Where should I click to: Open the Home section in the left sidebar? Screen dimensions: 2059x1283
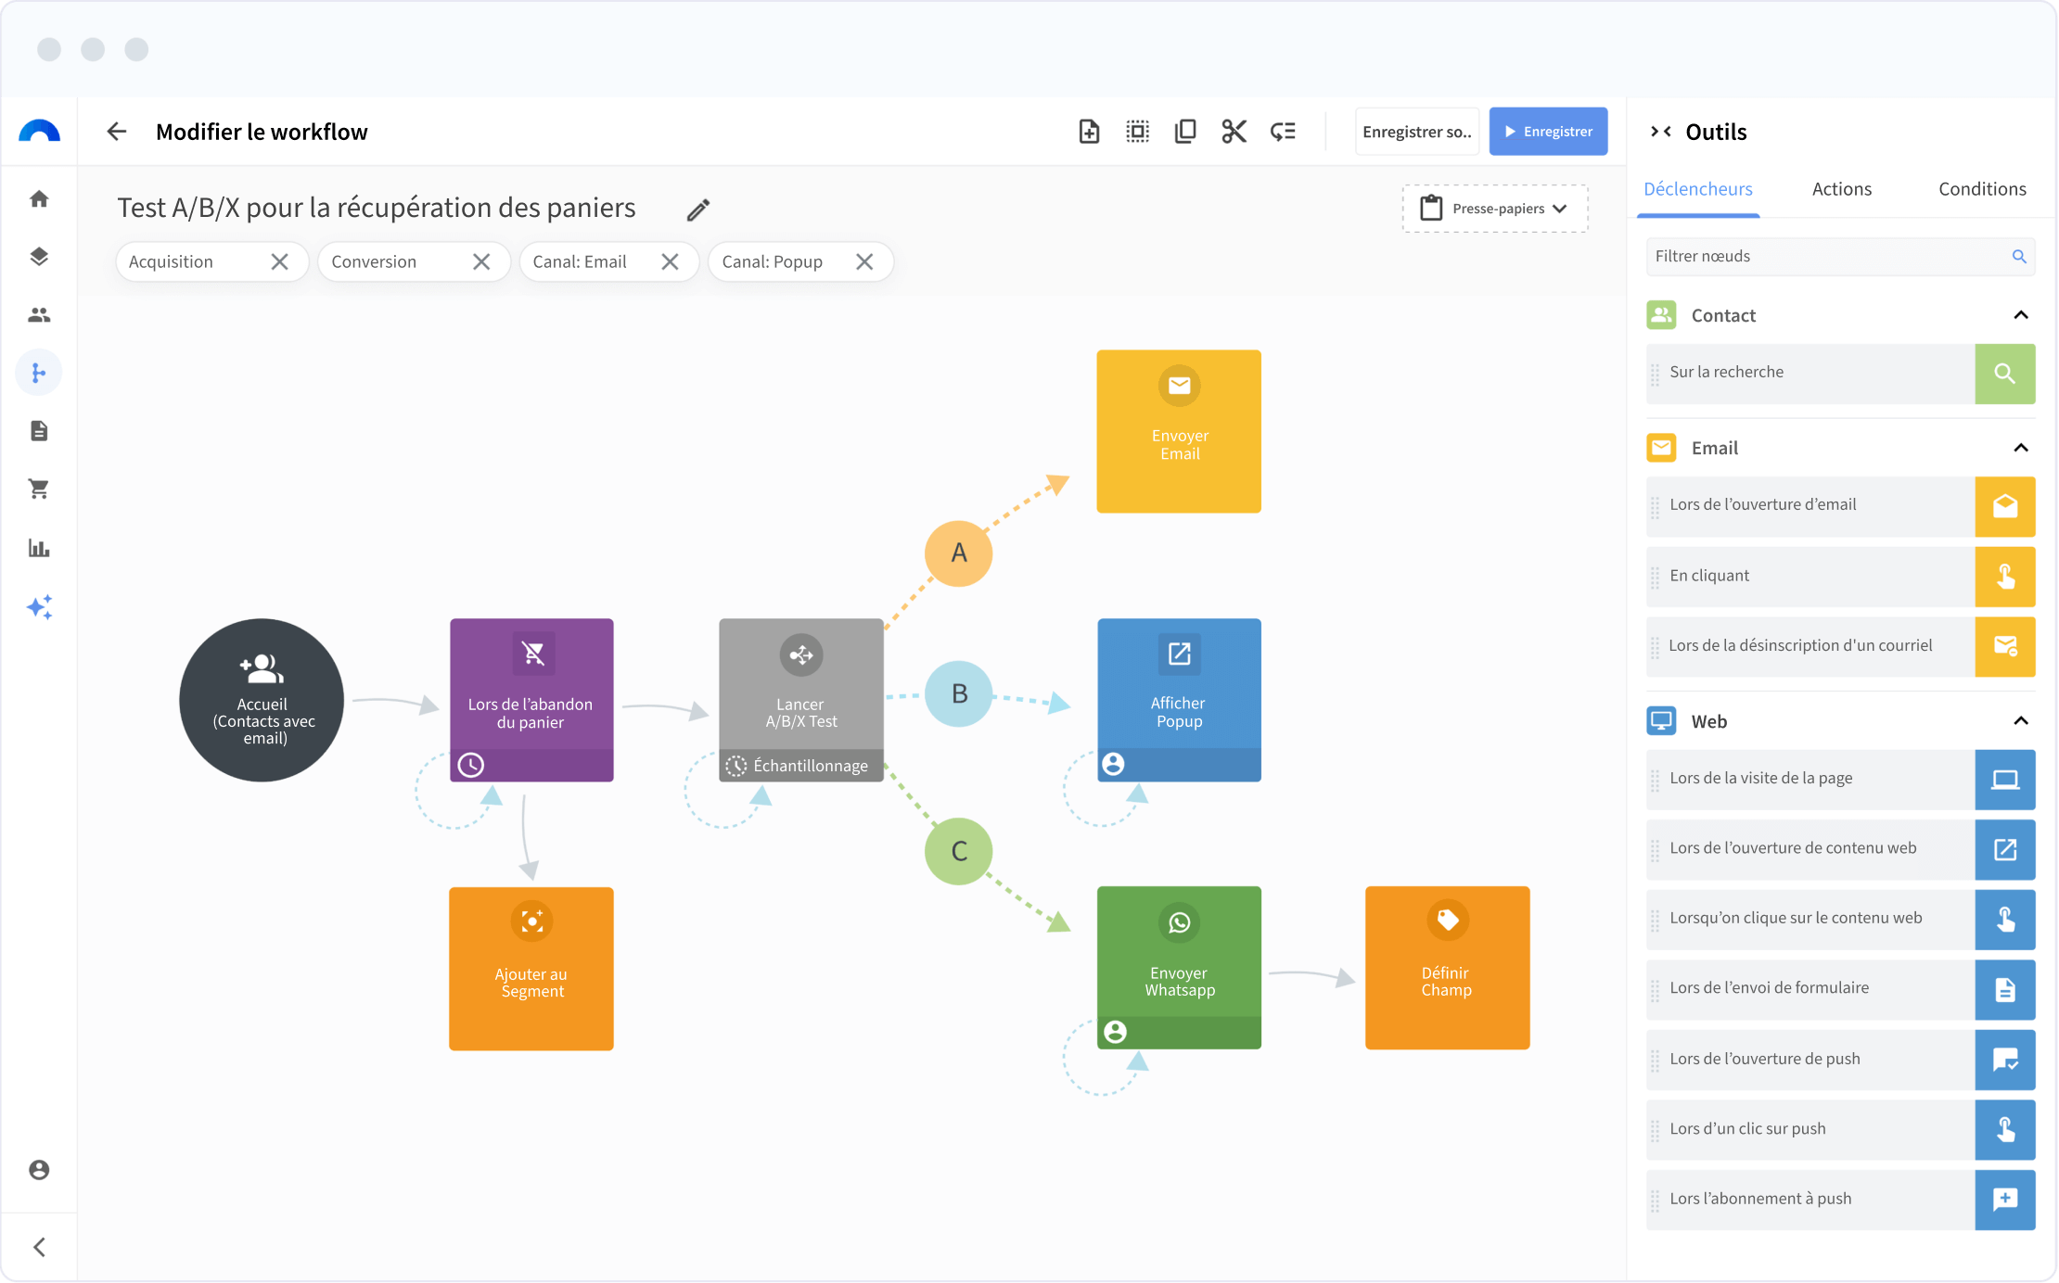coord(39,198)
